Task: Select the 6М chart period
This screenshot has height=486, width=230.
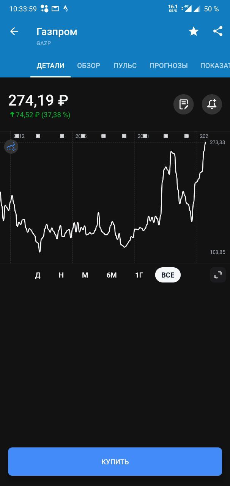Action: click(x=112, y=275)
